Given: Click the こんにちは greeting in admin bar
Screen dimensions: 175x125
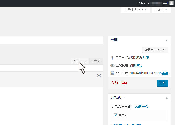Looking at the screenshot, I should pos(152,3).
